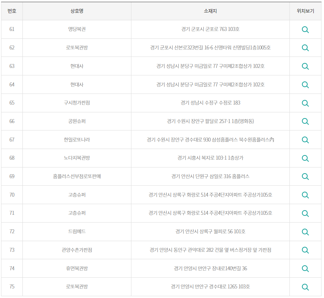Show location of 드림메드
The image size is (324, 298).
pyautogui.click(x=305, y=232)
